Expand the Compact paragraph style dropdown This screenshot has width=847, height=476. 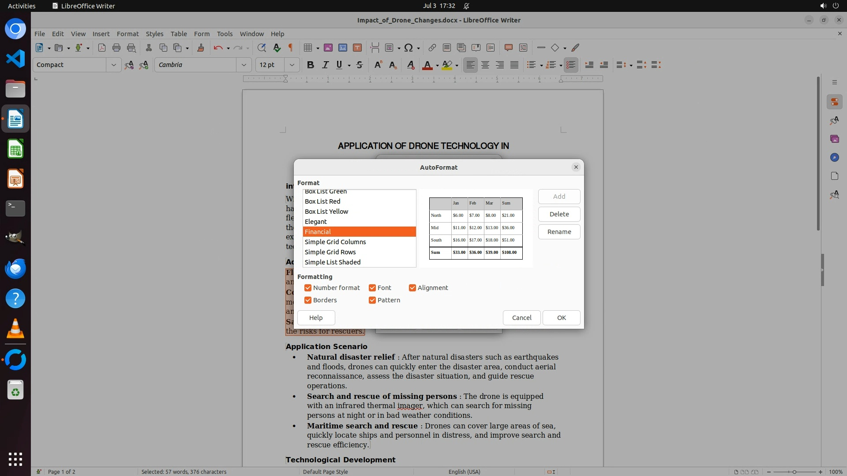point(113,65)
